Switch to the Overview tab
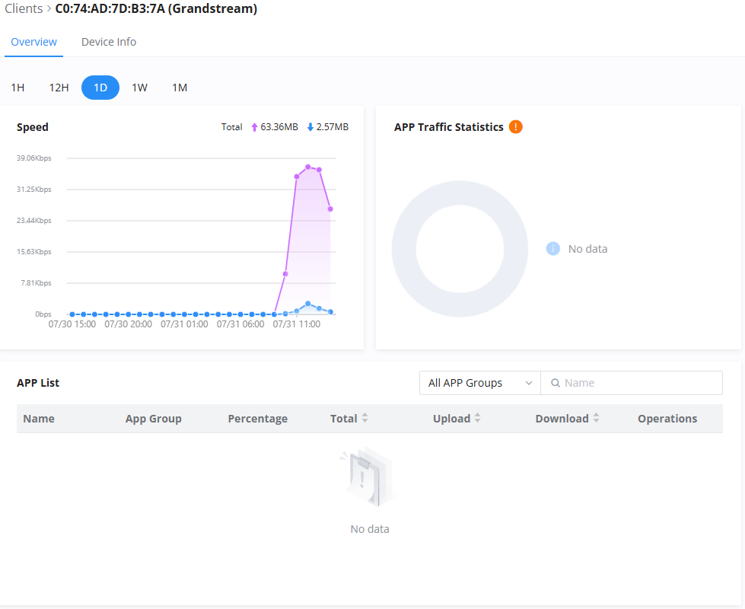 point(33,42)
